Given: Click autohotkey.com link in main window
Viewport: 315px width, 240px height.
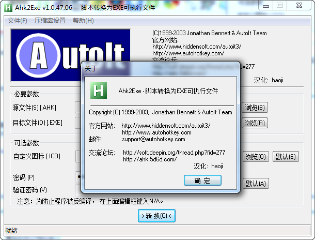Looking at the screenshot, I should (188, 53).
